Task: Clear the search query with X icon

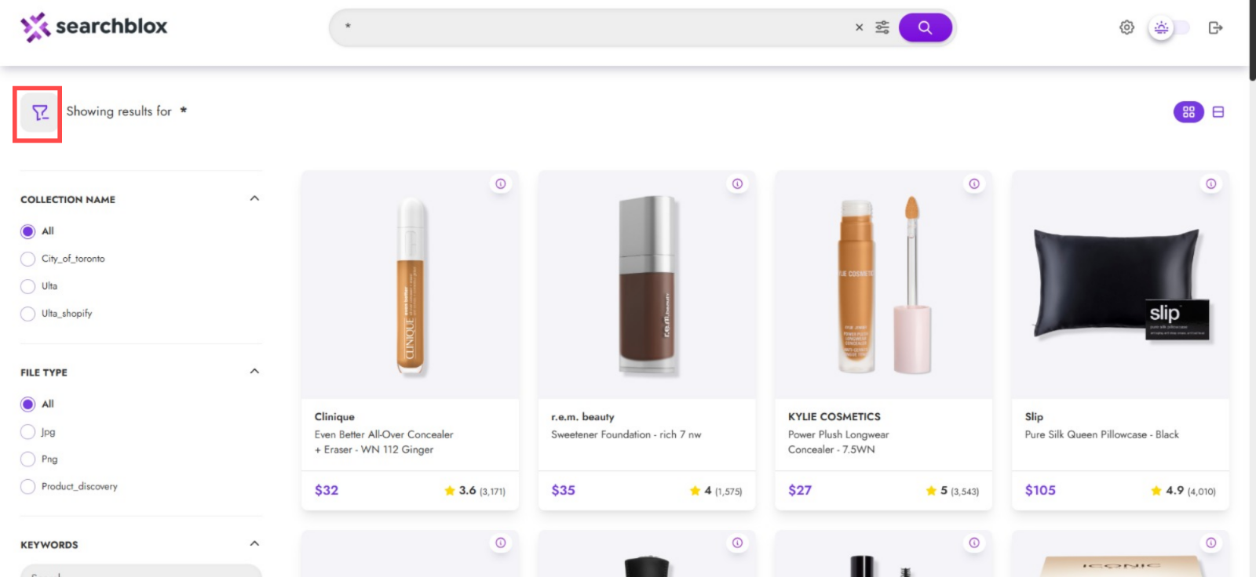Action: click(x=859, y=27)
